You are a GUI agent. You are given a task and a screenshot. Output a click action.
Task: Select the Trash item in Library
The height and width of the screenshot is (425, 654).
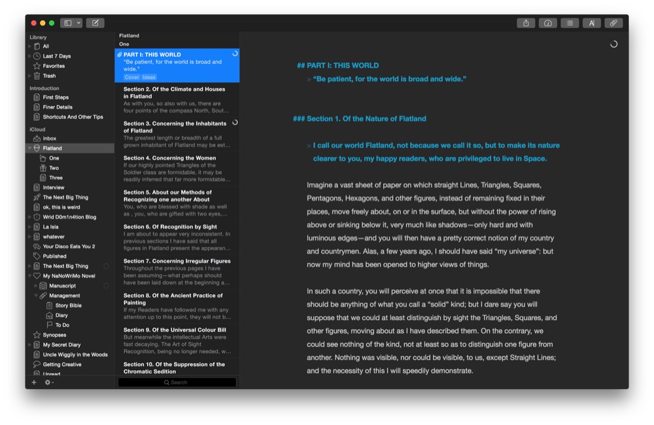click(49, 76)
